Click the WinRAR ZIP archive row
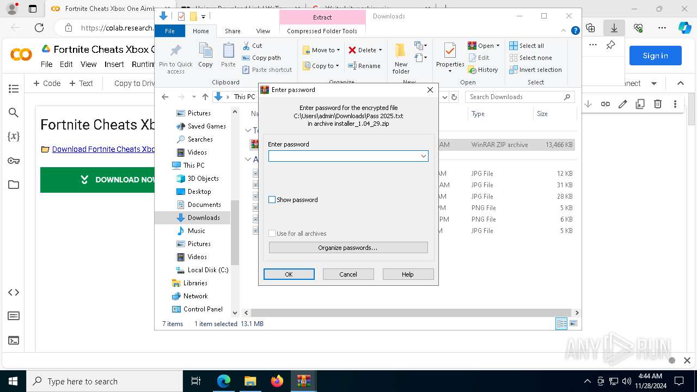Screen dimensions: 697x392 point(412,145)
